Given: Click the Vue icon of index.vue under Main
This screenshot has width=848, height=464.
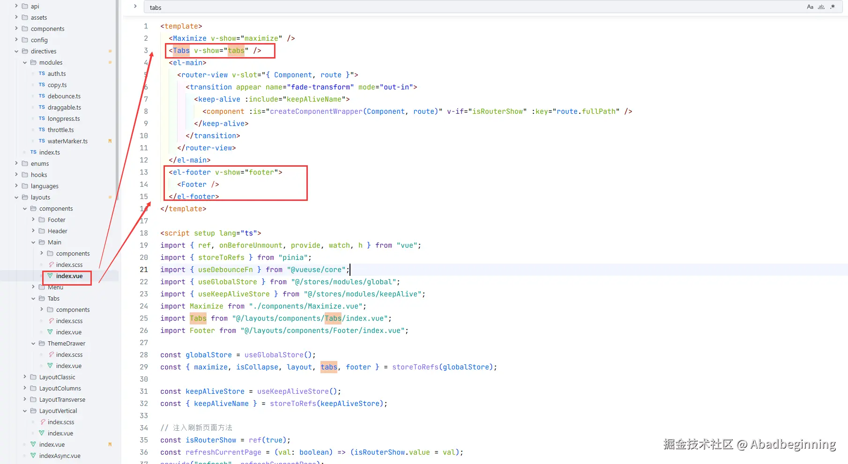Looking at the screenshot, I should point(50,276).
